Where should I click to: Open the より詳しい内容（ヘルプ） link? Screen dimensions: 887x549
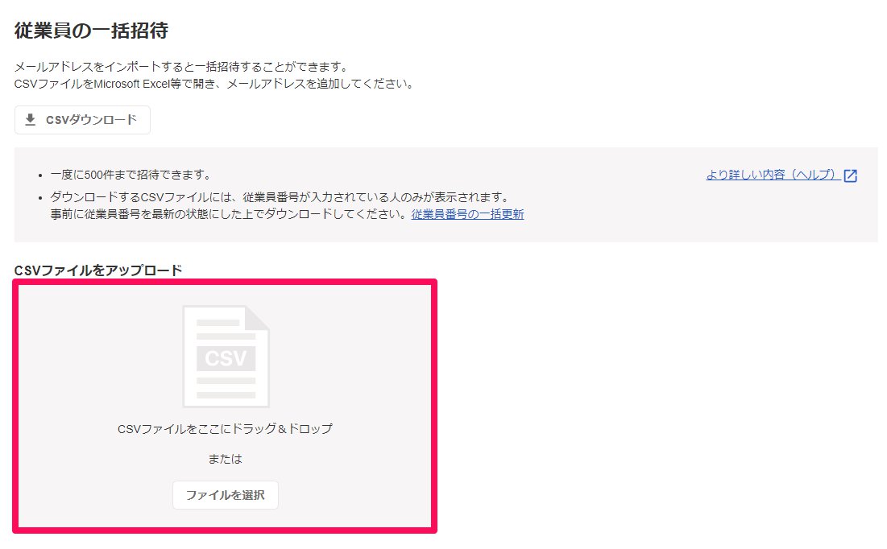[773, 175]
